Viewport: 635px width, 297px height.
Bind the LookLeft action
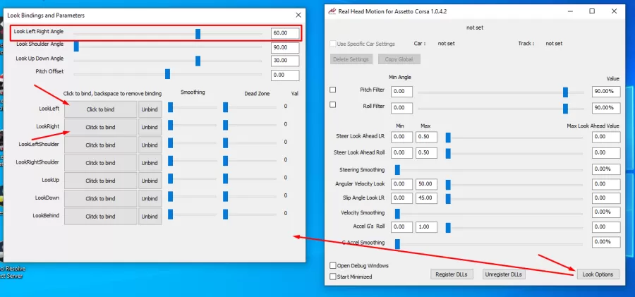(x=100, y=109)
